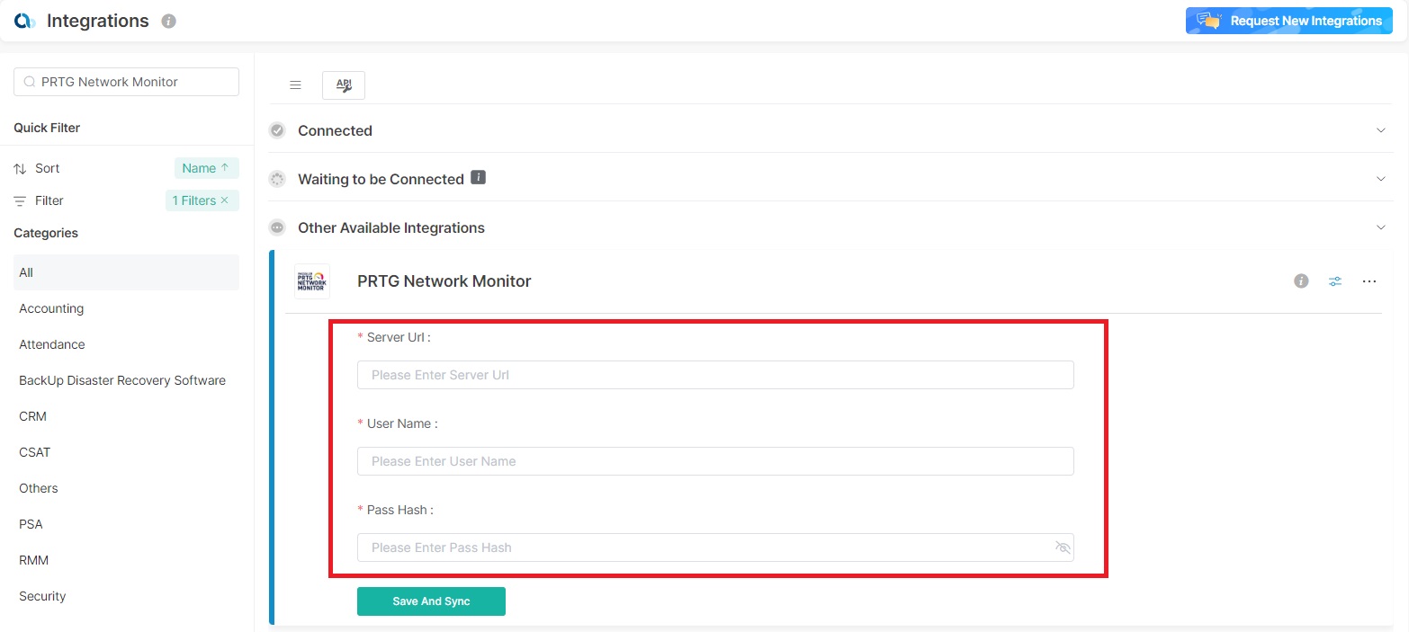1409x632 pixels.
Task: Click the Waiting to be Connected spinner icon
Action: [277, 179]
